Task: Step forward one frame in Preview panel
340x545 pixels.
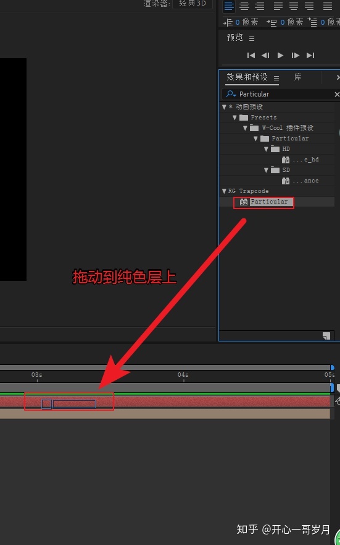Action: (x=296, y=55)
